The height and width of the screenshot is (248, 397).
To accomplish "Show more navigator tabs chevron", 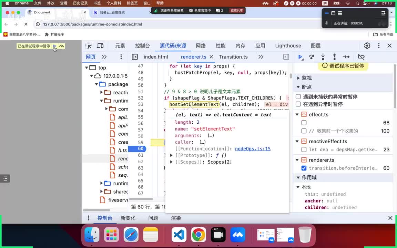I will [104, 57].
